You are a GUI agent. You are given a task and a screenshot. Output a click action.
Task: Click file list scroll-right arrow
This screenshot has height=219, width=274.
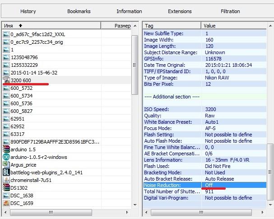(127, 212)
